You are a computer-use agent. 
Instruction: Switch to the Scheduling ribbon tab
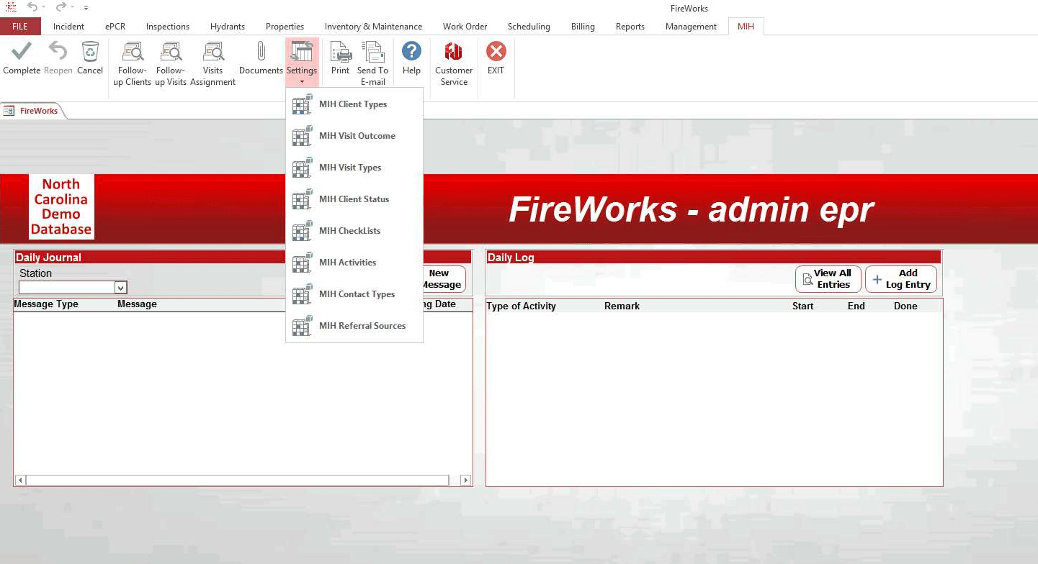(x=529, y=27)
